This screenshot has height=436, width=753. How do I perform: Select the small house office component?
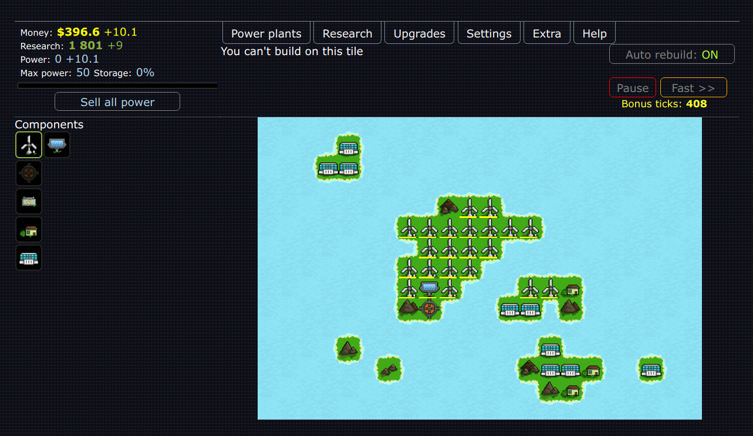pos(29,230)
